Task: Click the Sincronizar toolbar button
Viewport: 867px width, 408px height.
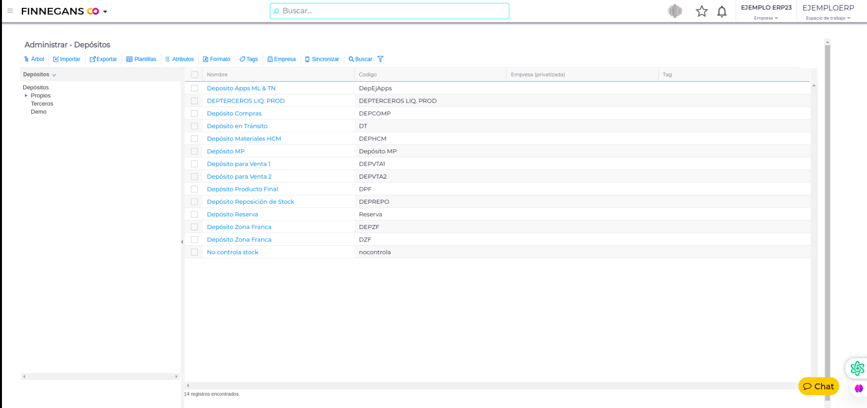Action: (x=322, y=59)
